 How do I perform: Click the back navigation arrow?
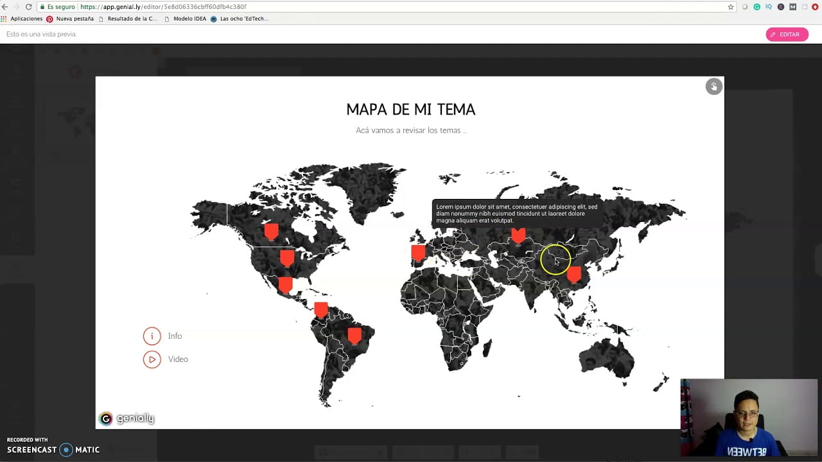[6, 7]
